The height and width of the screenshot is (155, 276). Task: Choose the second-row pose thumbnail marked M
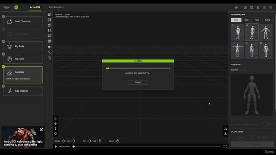pos(266,50)
